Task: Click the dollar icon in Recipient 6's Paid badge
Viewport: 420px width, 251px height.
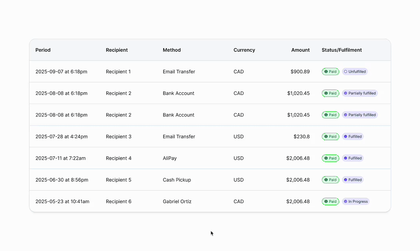Action: pos(326,201)
